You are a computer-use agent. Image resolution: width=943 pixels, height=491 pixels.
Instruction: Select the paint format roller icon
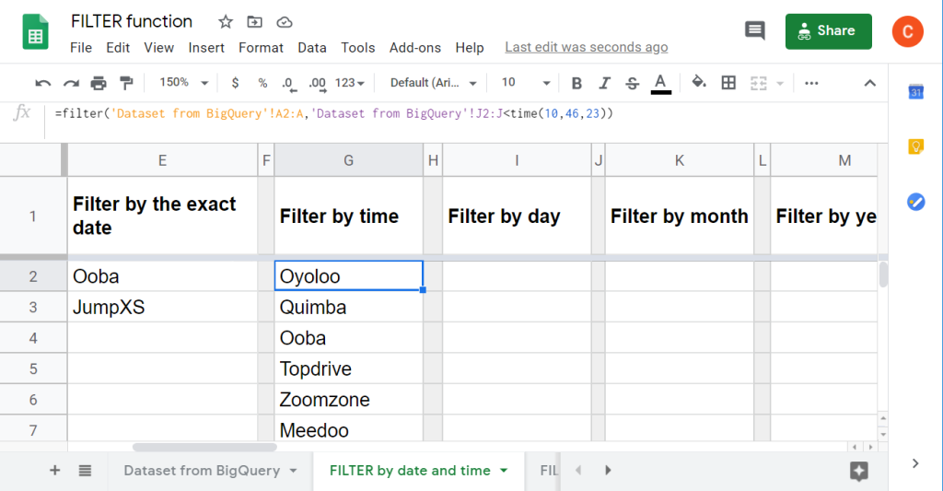pyautogui.click(x=127, y=83)
